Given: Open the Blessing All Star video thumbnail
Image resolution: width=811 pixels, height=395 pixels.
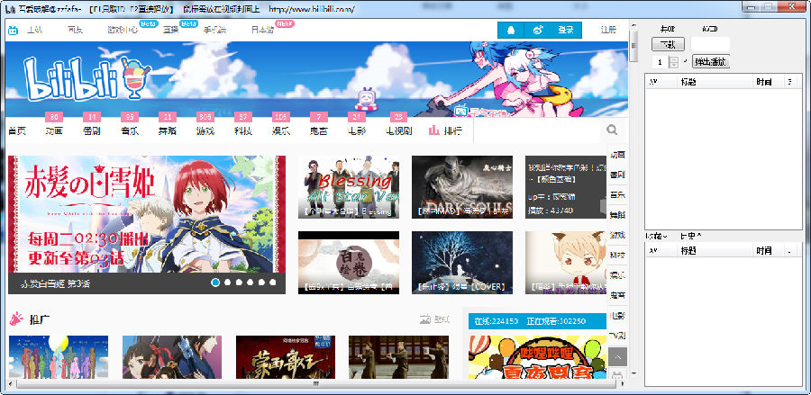Looking at the screenshot, I should (x=349, y=187).
